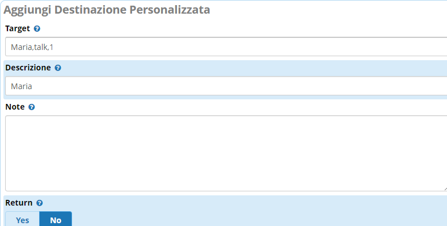Viewport: 447px width, 226px height.
Task: Click the Aggiungi Destinazione Personalizzata heading
Action: [107, 10]
